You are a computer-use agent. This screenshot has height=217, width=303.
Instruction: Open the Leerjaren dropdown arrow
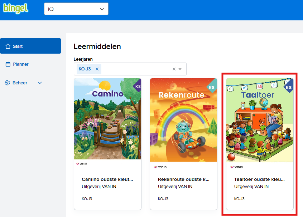coord(180,69)
